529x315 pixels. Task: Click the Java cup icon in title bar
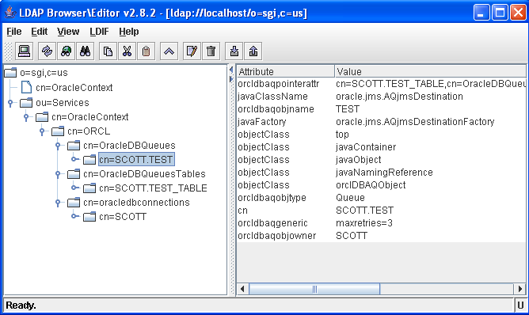(x=10, y=13)
